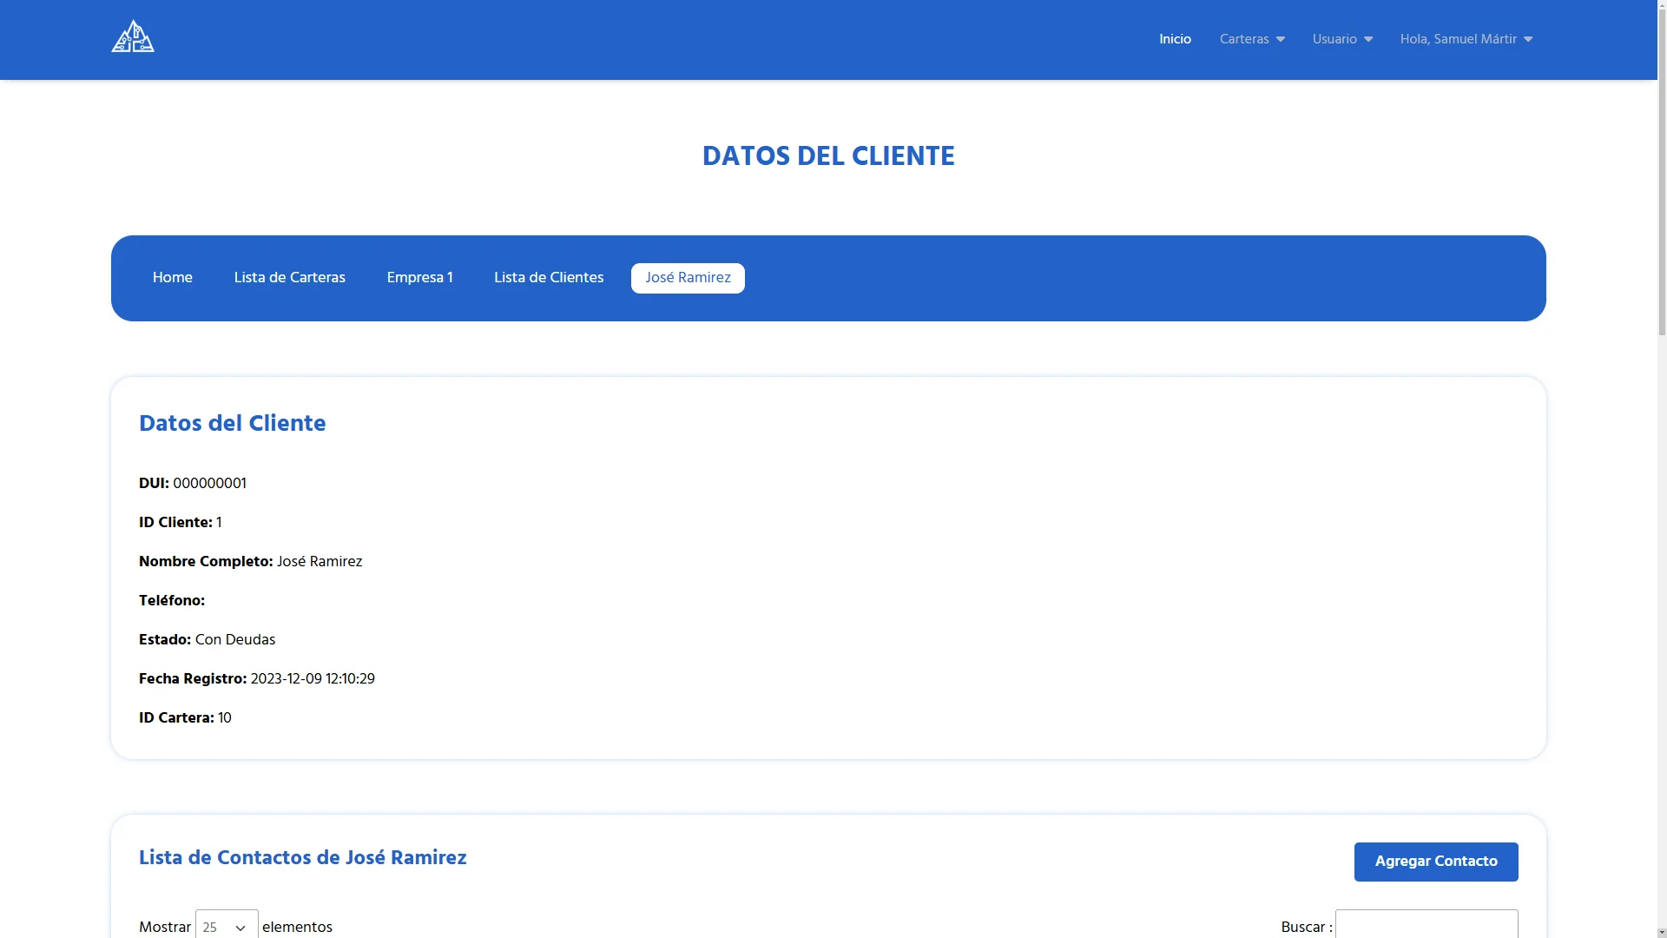Viewport: 1667px width, 938px height.
Task: Select the José Ramirez breadcrumb pill
Action: coord(688,278)
